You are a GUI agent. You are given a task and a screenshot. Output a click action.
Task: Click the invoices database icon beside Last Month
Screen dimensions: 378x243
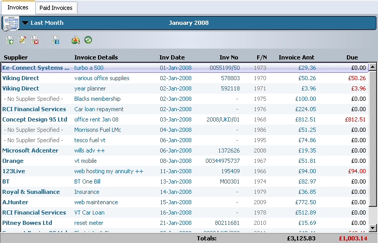tap(10, 23)
